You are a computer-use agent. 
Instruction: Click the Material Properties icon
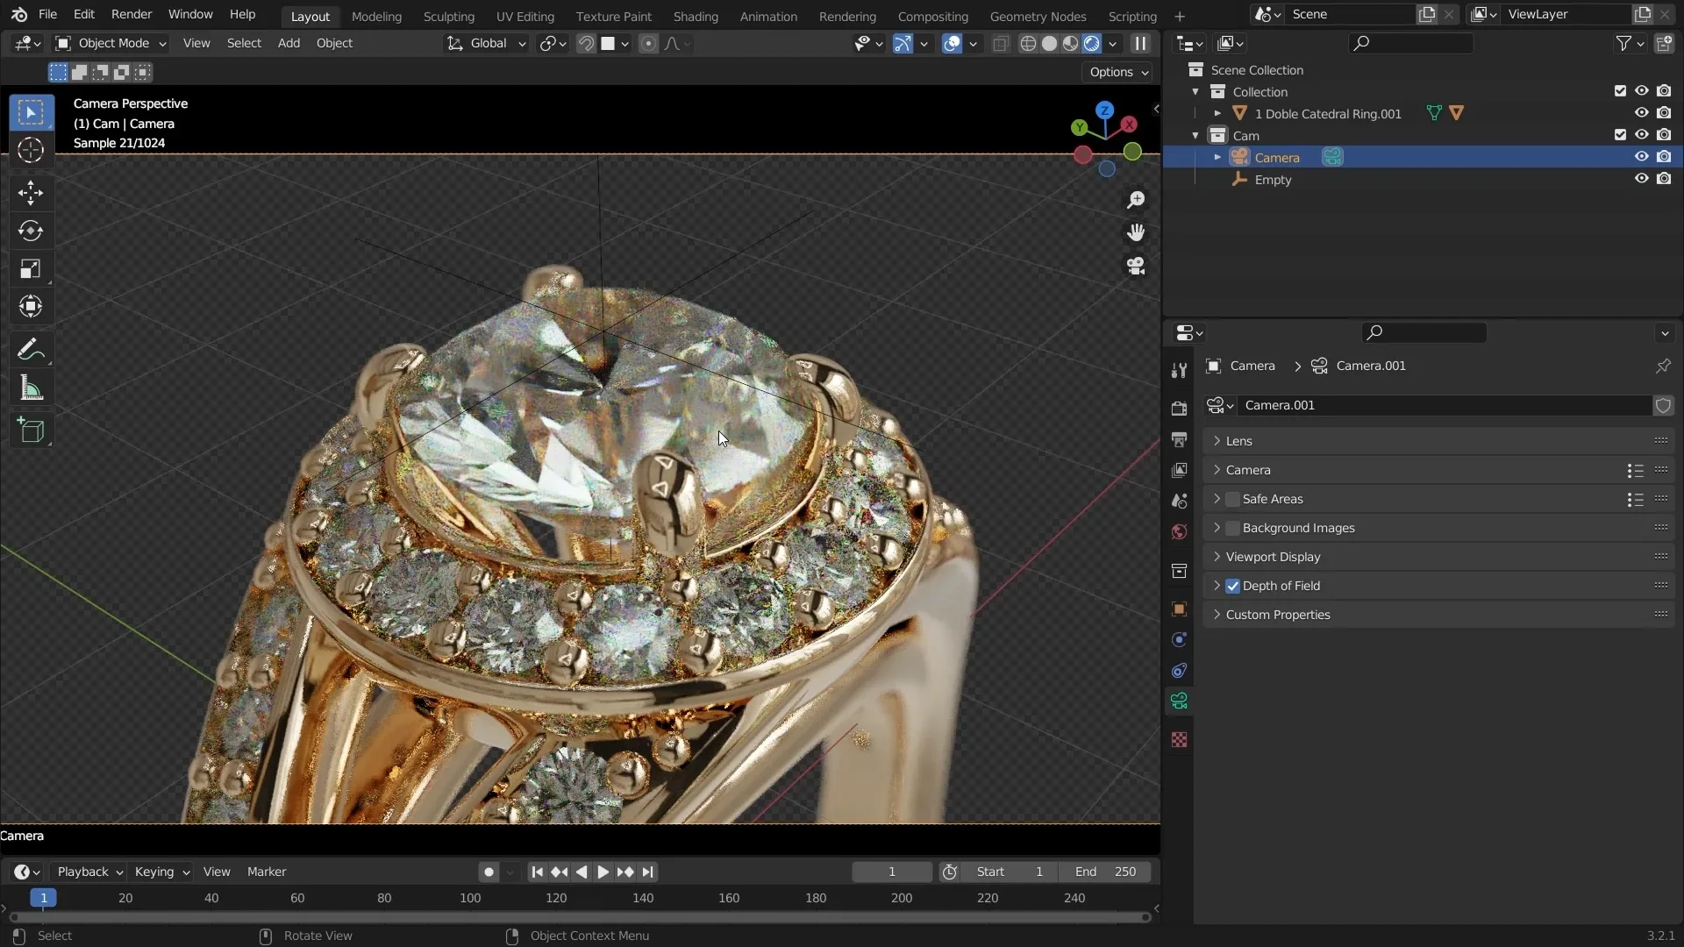coord(1180,739)
